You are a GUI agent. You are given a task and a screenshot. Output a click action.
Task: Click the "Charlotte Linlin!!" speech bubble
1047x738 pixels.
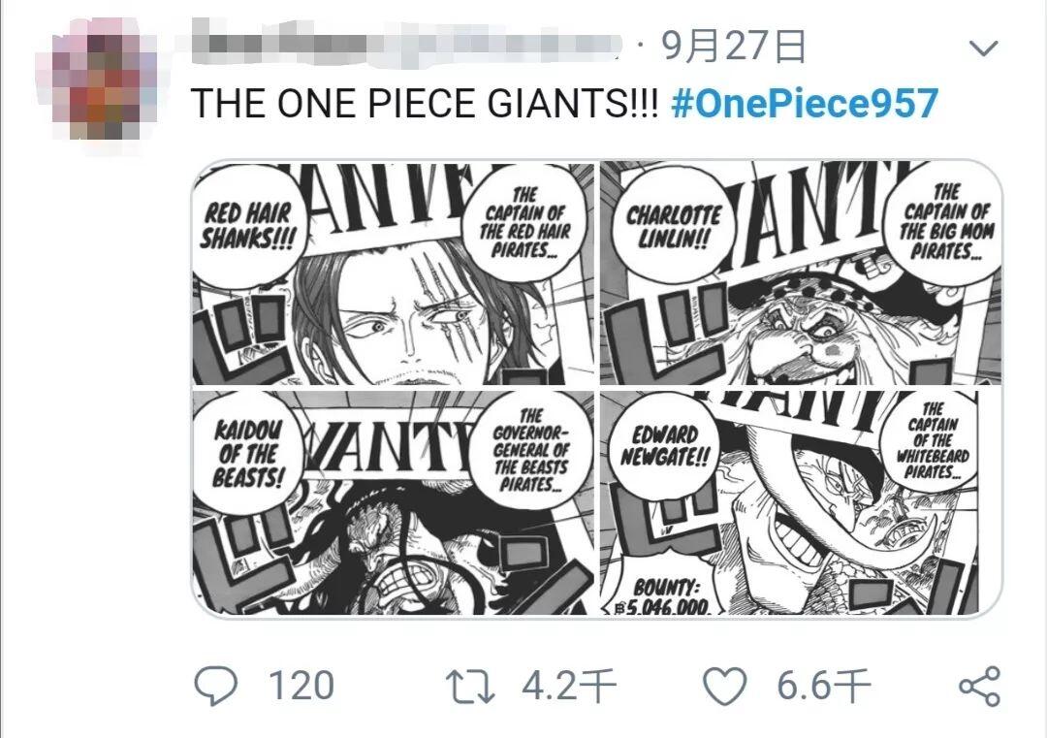click(x=674, y=227)
